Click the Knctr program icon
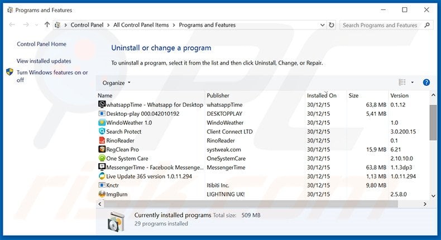 click(x=102, y=185)
